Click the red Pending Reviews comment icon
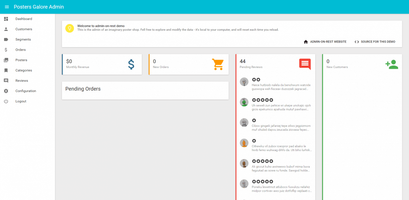The image size is (409, 200). click(x=305, y=64)
